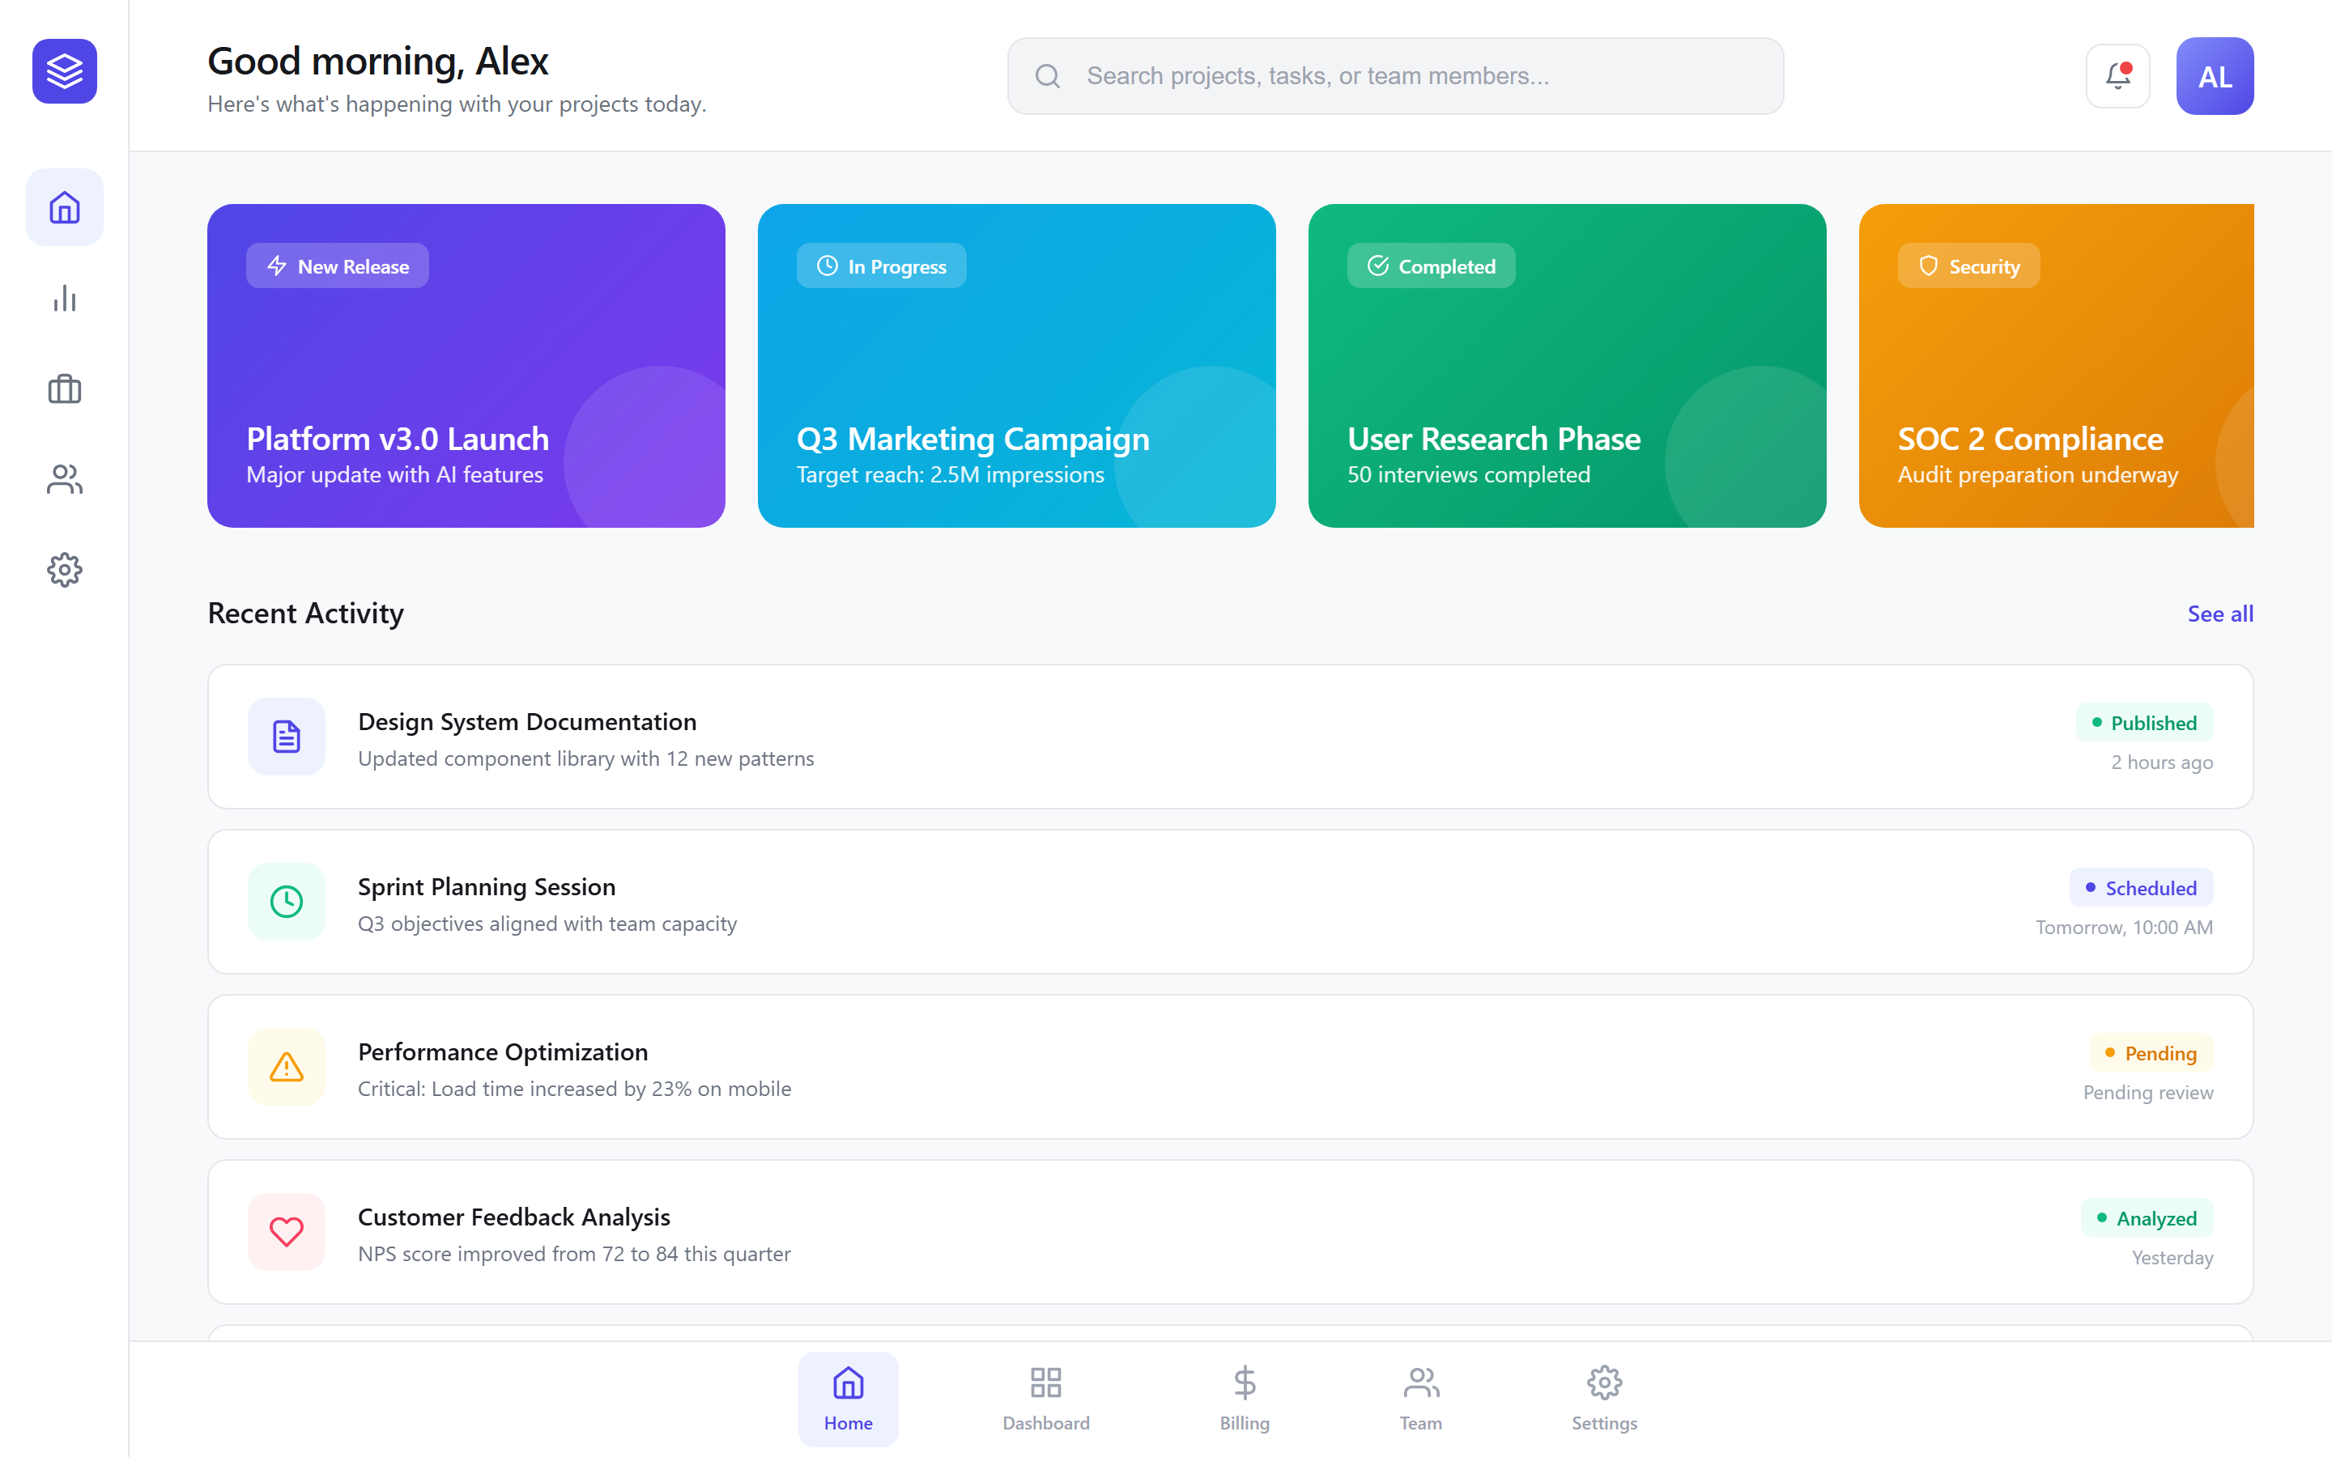Open the User Research Phase card

click(1567, 365)
